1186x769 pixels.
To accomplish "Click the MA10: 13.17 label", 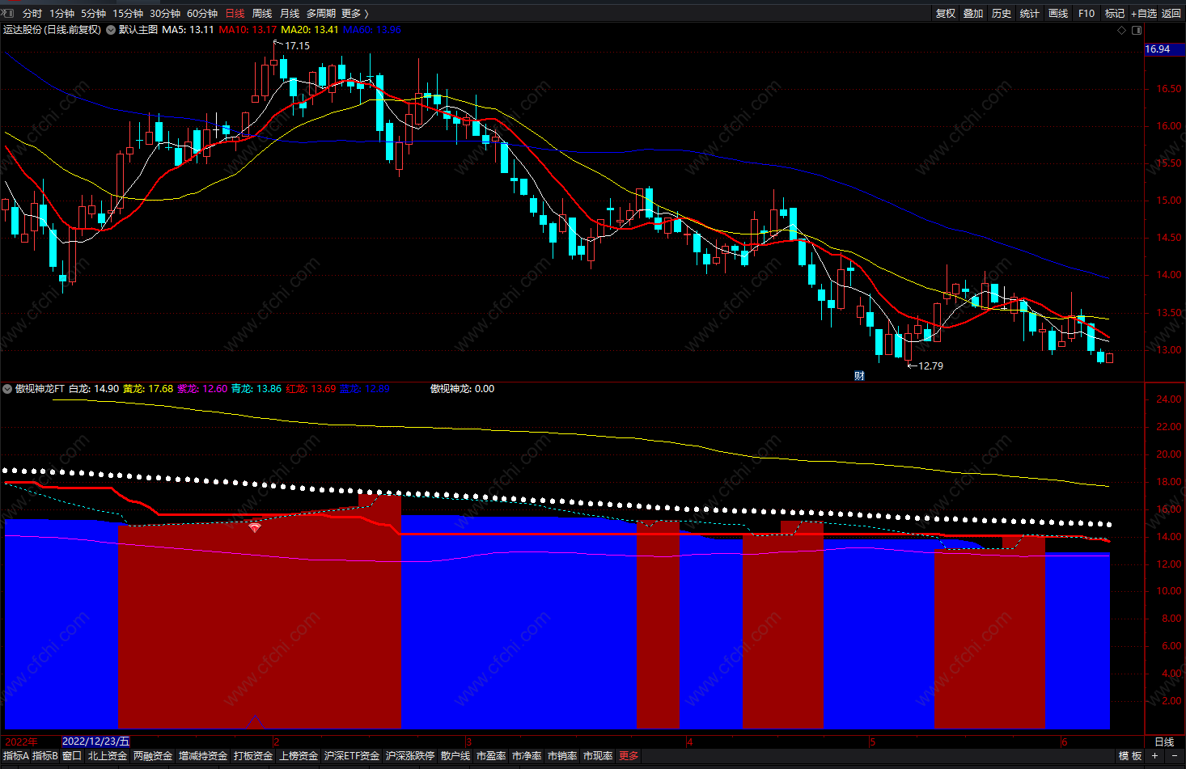I will (248, 30).
